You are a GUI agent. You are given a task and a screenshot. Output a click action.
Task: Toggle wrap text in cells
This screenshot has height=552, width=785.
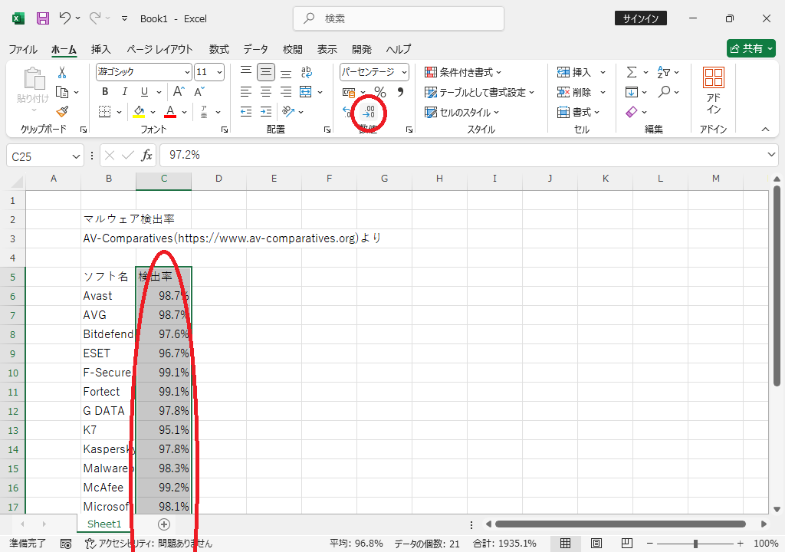pos(307,72)
